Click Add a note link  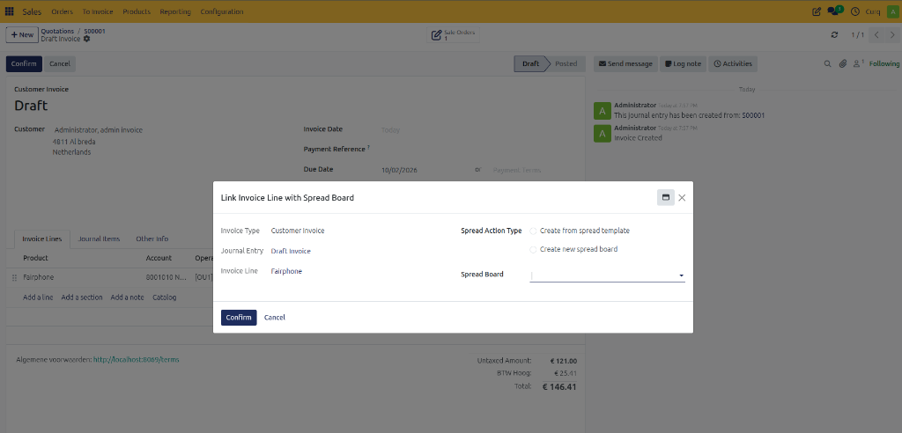(x=127, y=297)
